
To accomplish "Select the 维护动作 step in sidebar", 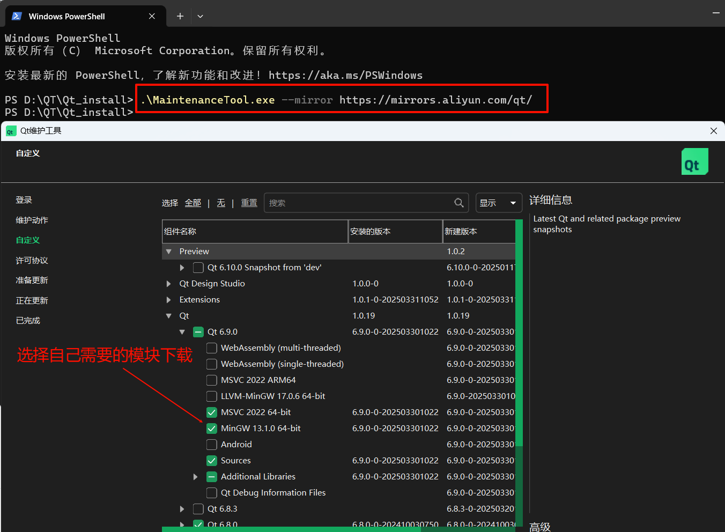I will 32,220.
